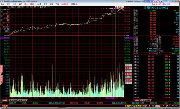Click the 公司分析 side button
180x109 pixels.
coord(128,80)
